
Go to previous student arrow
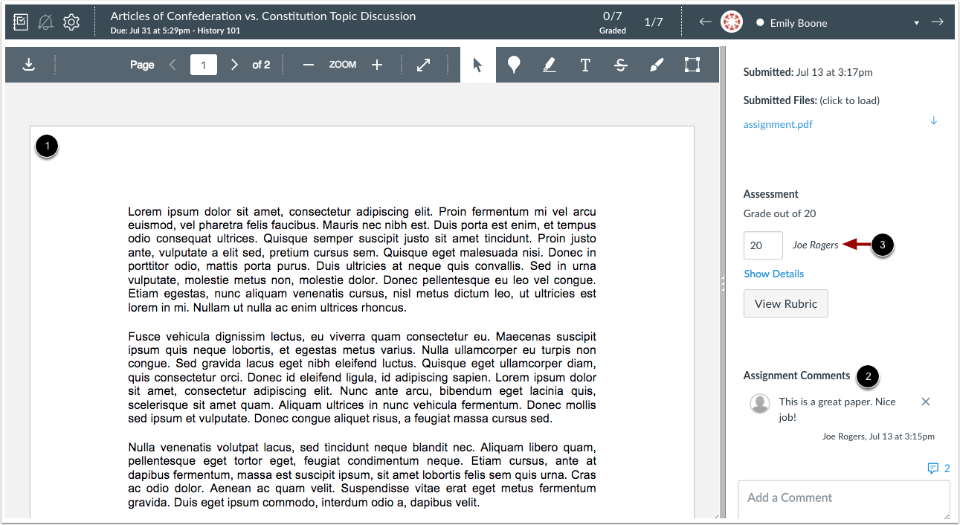tap(705, 22)
